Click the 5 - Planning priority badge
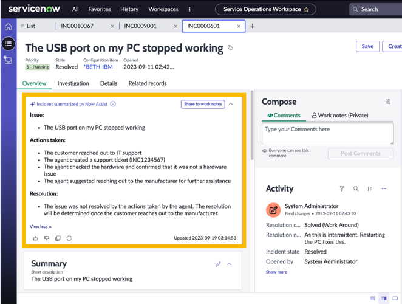The height and width of the screenshot is (304, 402). (38, 67)
